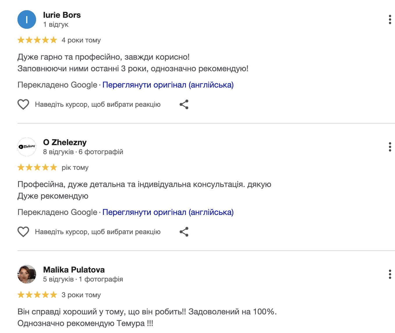Click reviewer name O Zhelezny
395x333 pixels.
tap(65, 143)
